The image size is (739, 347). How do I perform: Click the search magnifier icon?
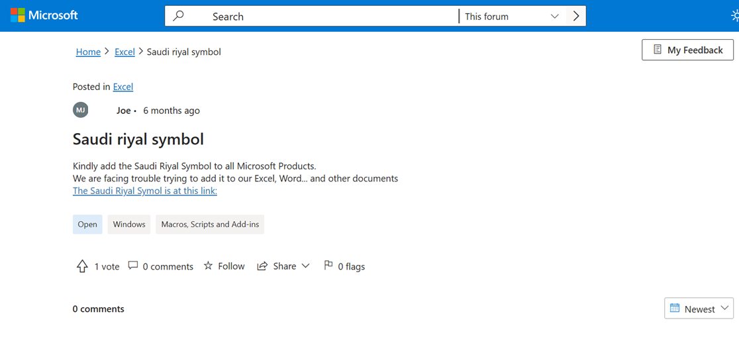tap(178, 16)
